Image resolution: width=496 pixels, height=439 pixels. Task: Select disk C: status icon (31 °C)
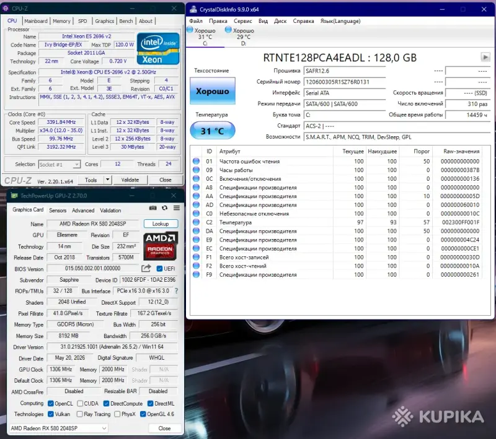coord(190,30)
